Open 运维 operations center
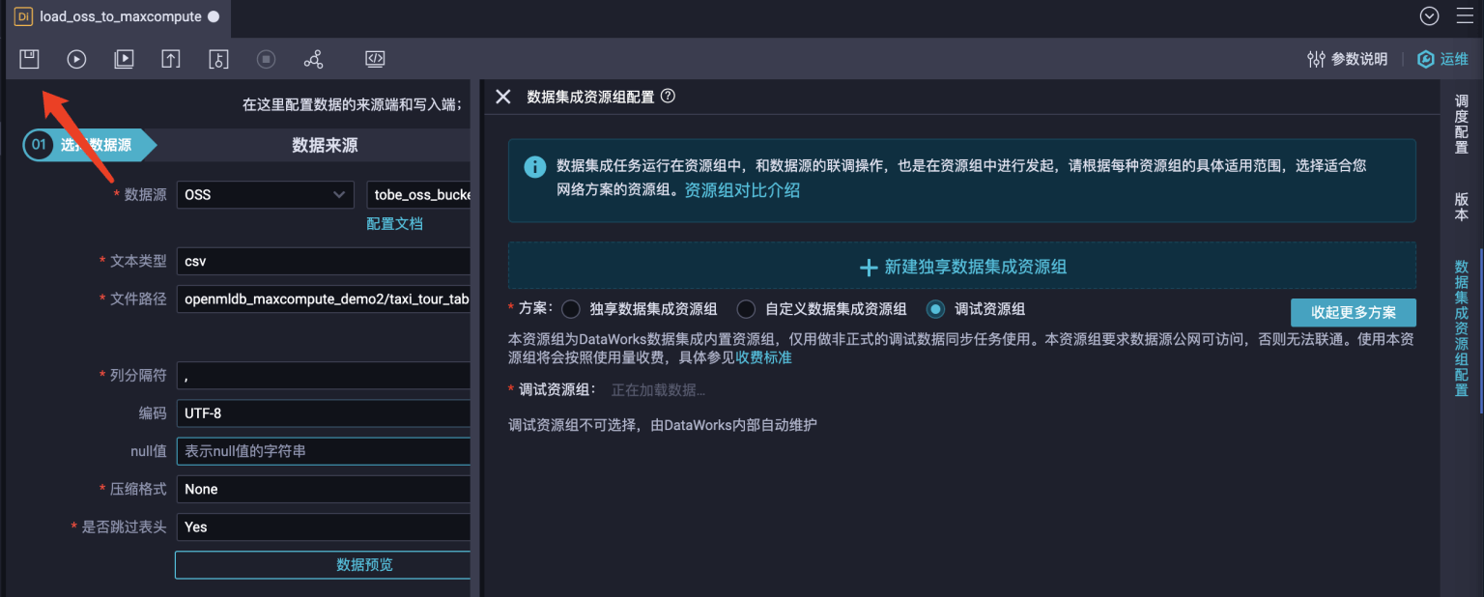The image size is (1484, 597). click(x=1443, y=59)
